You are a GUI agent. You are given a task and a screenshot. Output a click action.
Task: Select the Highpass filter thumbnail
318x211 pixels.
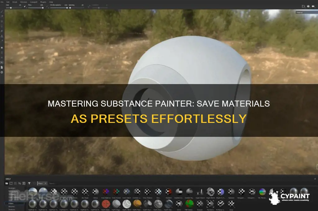pos(231,192)
